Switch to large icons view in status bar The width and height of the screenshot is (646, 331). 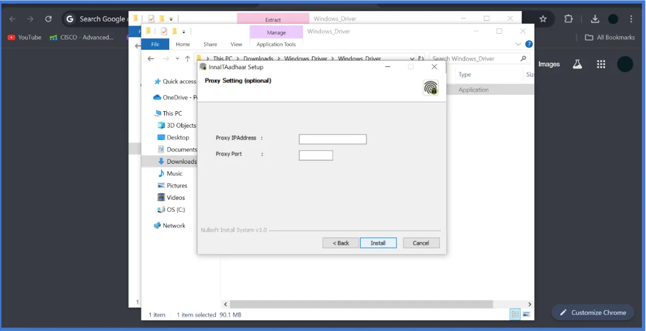(526, 314)
